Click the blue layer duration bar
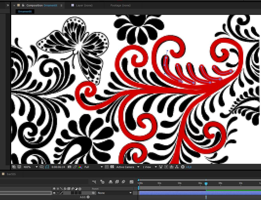This screenshot has width=261, height=200. point(200,193)
